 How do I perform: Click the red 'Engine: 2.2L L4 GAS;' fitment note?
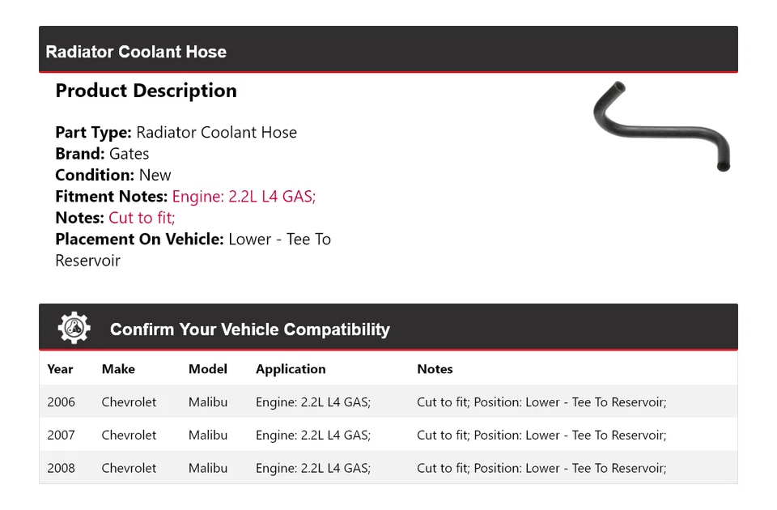click(x=244, y=196)
